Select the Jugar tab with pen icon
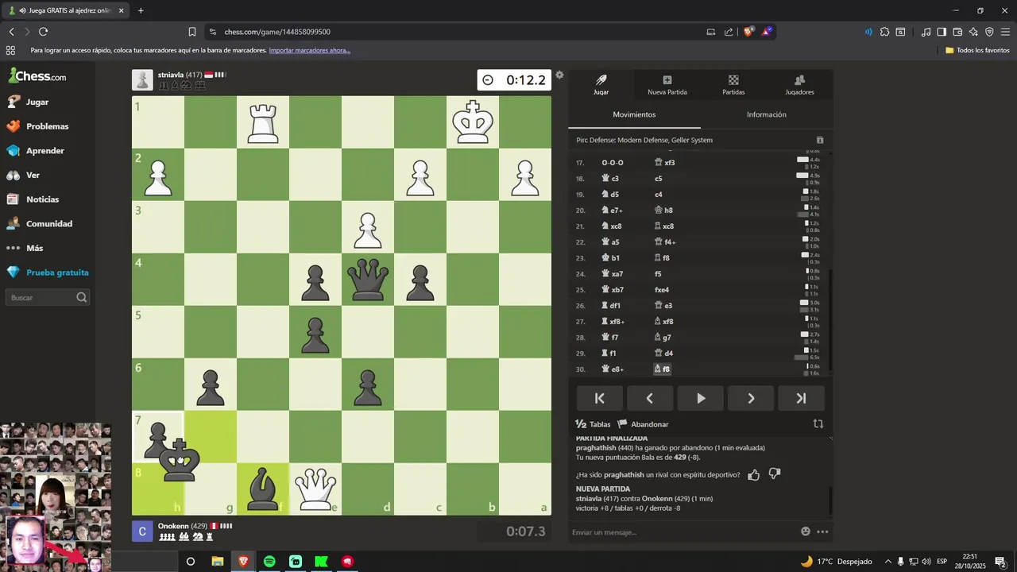This screenshot has height=572, width=1017. coord(601,85)
